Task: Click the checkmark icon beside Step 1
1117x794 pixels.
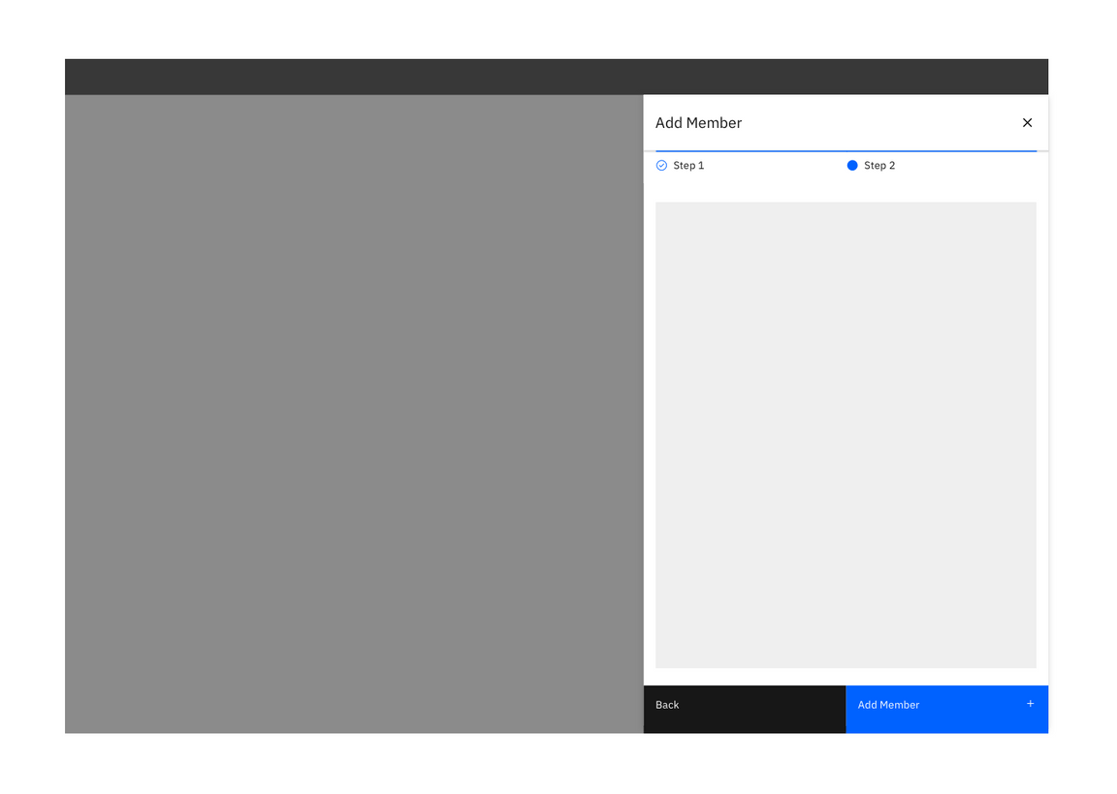Action: (x=662, y=165)
